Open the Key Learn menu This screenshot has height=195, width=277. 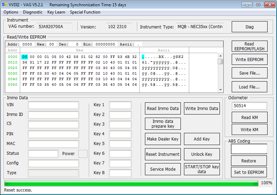pos(56,12)
